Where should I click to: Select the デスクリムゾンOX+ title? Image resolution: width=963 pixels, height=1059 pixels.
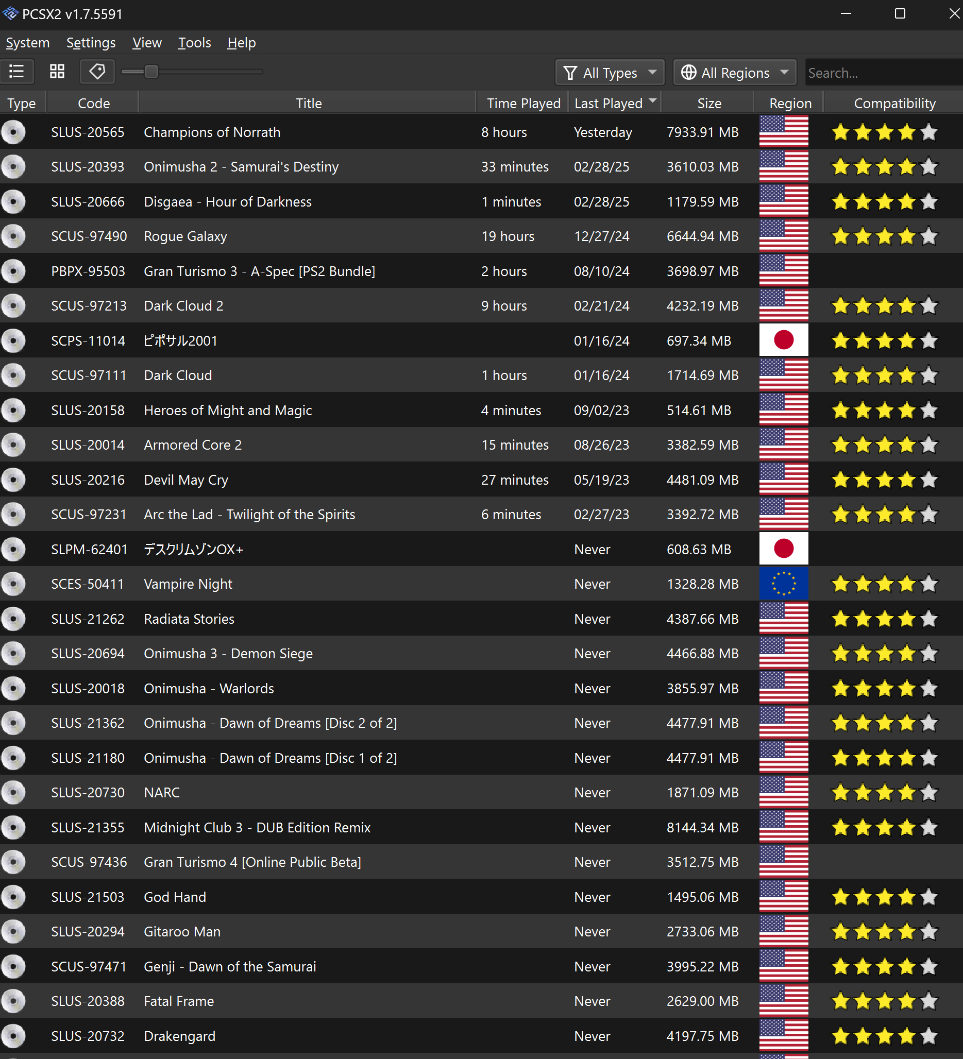click(x=194, y=549)
